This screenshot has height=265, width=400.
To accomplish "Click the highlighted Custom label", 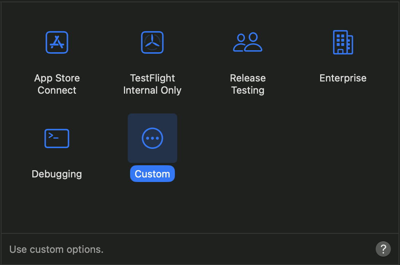I will coord(152,174).
